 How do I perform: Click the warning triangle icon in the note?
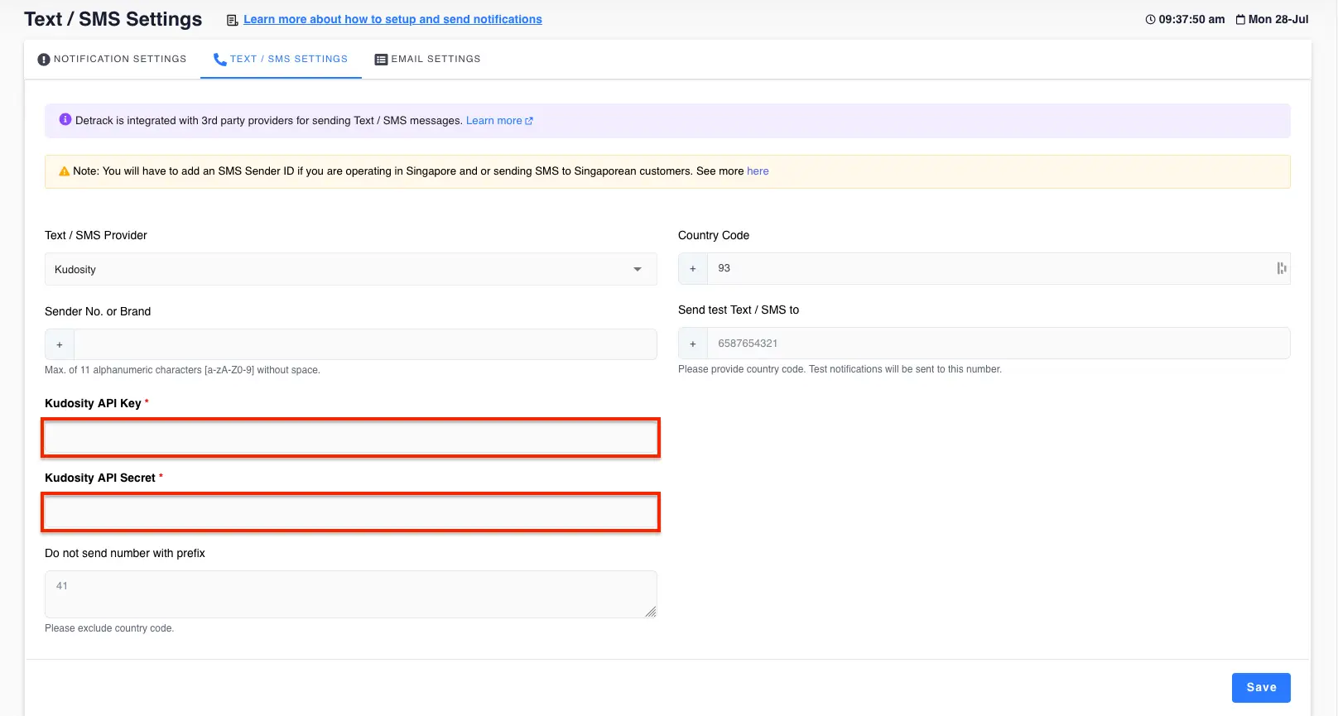click(64, 171)
